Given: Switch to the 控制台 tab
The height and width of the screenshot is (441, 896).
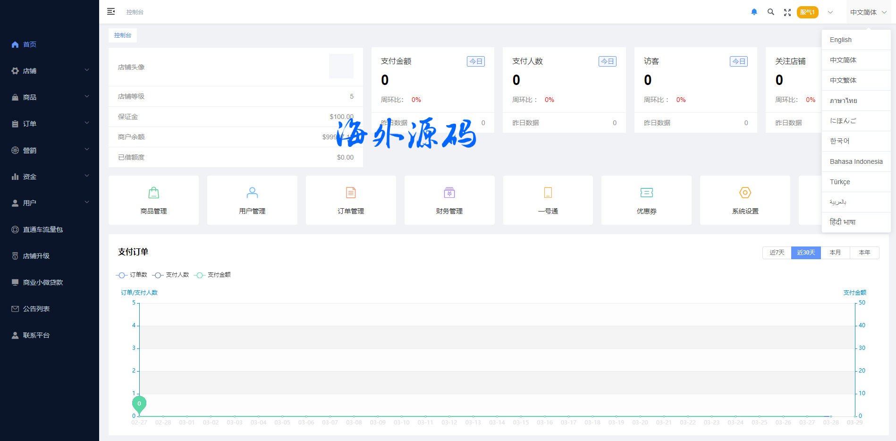Looking at the screenshot, I should coord(123,35).
